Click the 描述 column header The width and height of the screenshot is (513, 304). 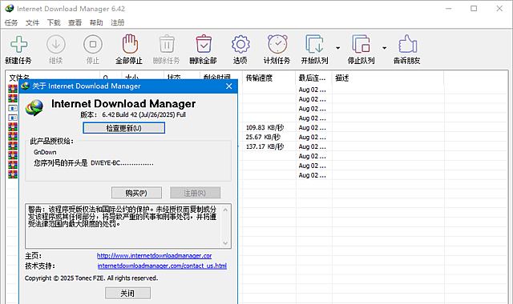[388, 78]
